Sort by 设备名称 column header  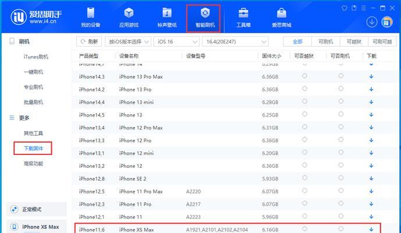[129, 56]
